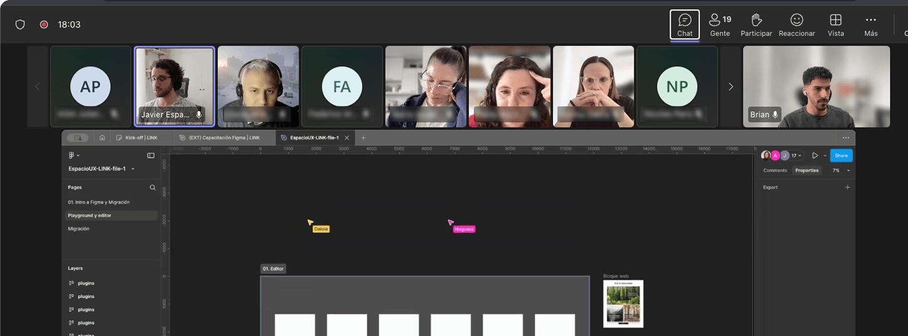Open the dropdown arrow beside Present
This screenshot has height=336, width=908.
click(825, 155)
